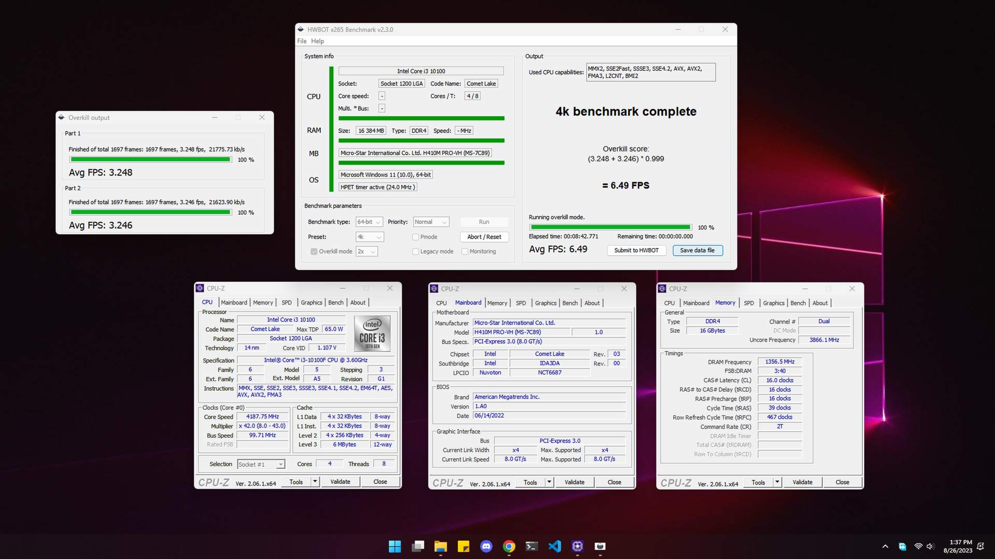The width and height of the screenshot is (995, 559).
Task: Open the Help menu in HWBOT x265
Action: tap(318, 41)
